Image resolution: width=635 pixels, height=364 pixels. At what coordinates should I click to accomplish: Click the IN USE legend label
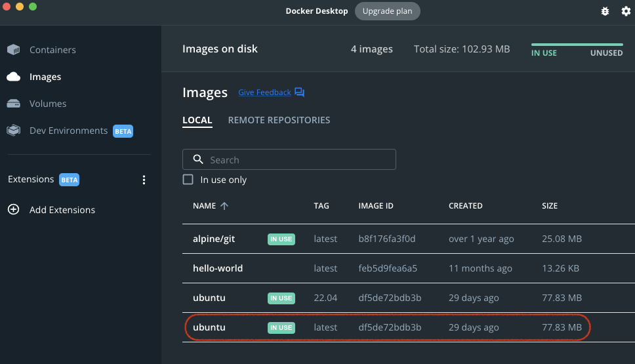[544, 53]
